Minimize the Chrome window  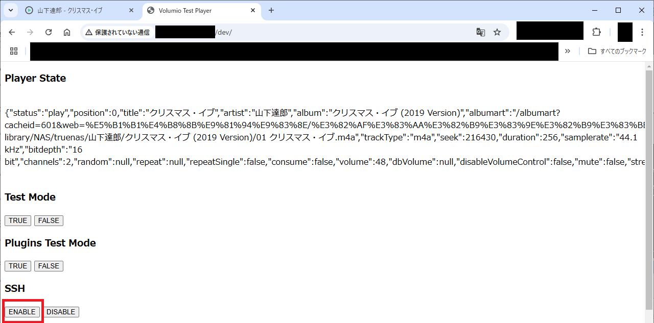pos(594,10)
